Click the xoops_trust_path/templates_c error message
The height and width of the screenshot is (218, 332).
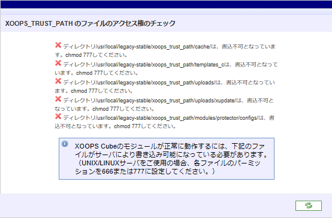166,69
